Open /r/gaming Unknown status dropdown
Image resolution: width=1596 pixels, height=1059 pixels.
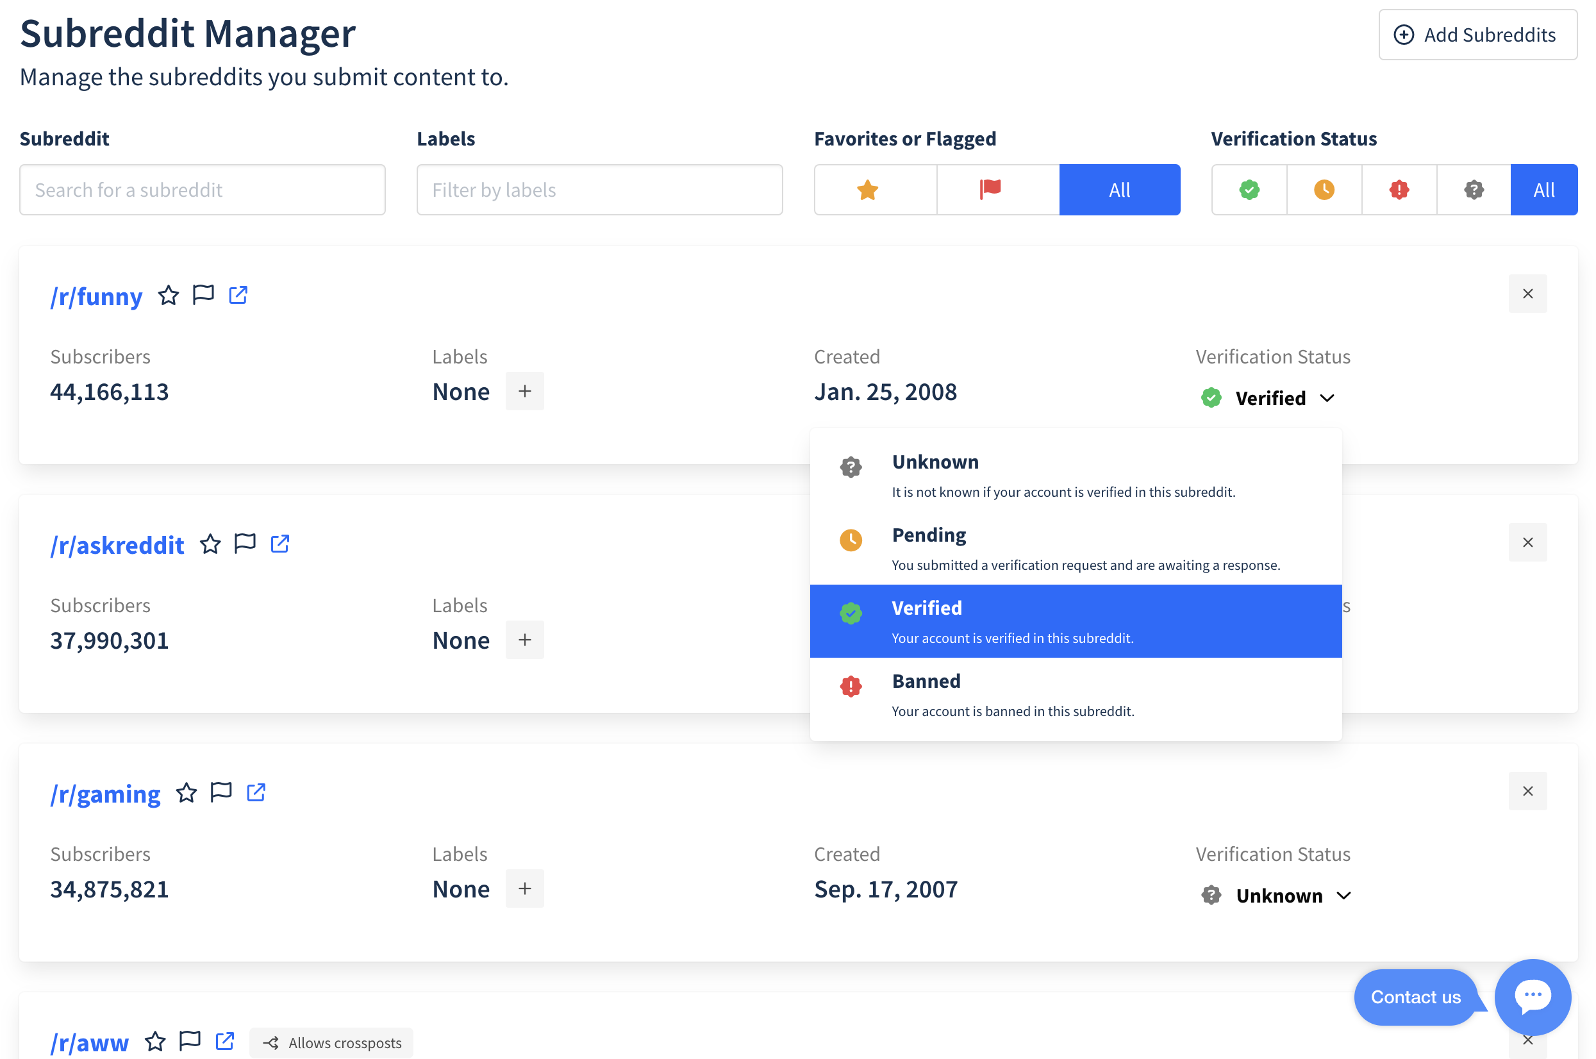(x=1276, y=896)
